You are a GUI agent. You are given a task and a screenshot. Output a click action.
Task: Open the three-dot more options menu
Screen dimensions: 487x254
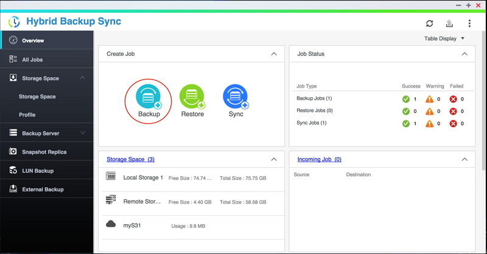pyautogui.click(x=469, y=23)
